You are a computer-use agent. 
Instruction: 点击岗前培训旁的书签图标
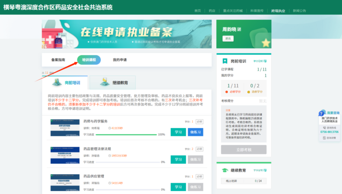click(225, 61)
